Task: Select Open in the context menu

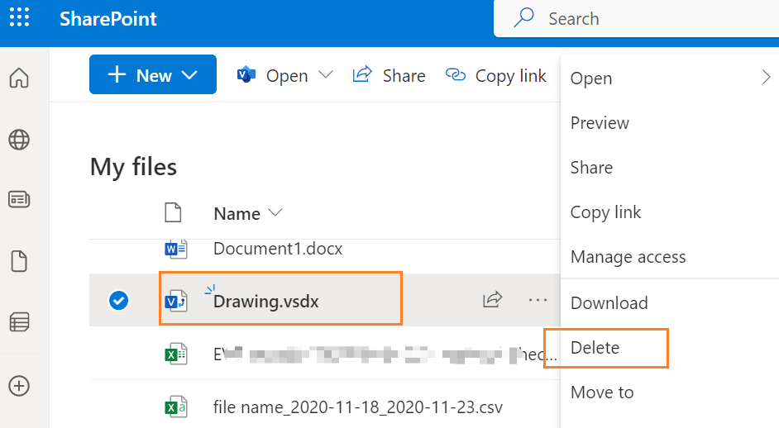Action: click(x=591, y=78)
